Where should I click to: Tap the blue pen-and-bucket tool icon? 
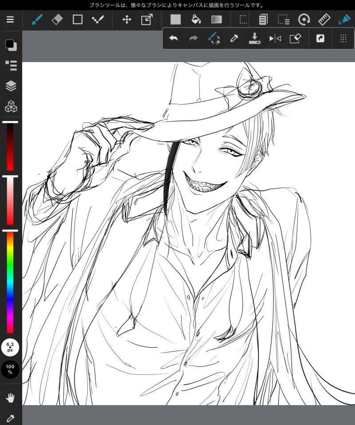(x=344, y=20)
